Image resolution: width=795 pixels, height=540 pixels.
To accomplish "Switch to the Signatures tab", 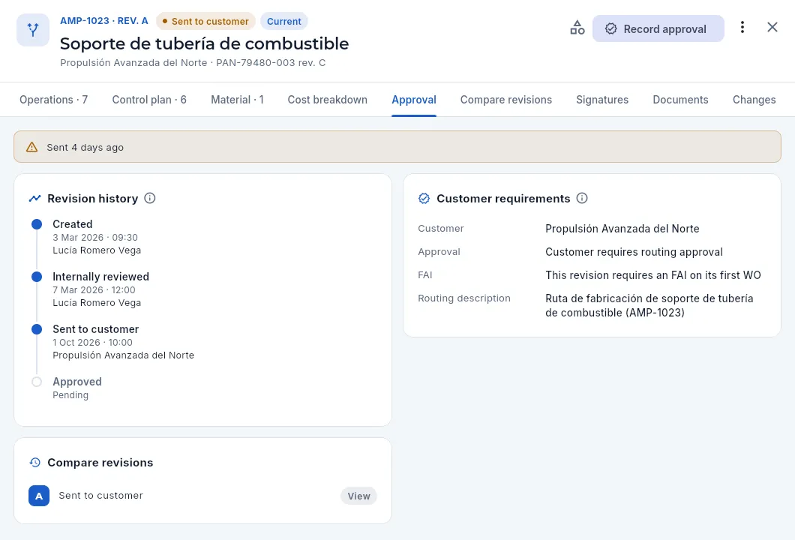I will (602, 100).
